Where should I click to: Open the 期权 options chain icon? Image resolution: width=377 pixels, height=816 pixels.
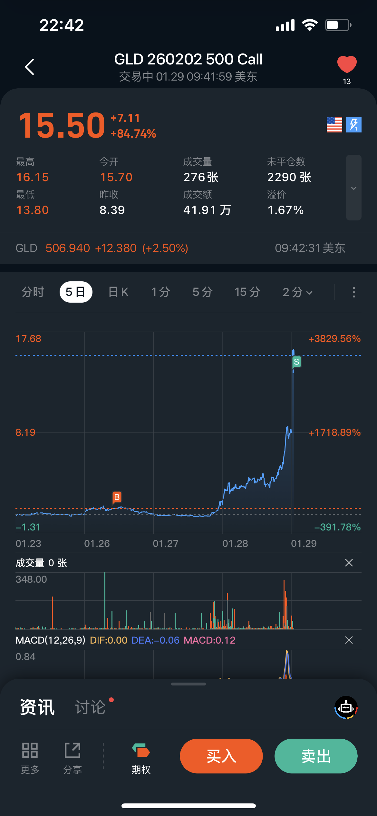pos(141,751)
